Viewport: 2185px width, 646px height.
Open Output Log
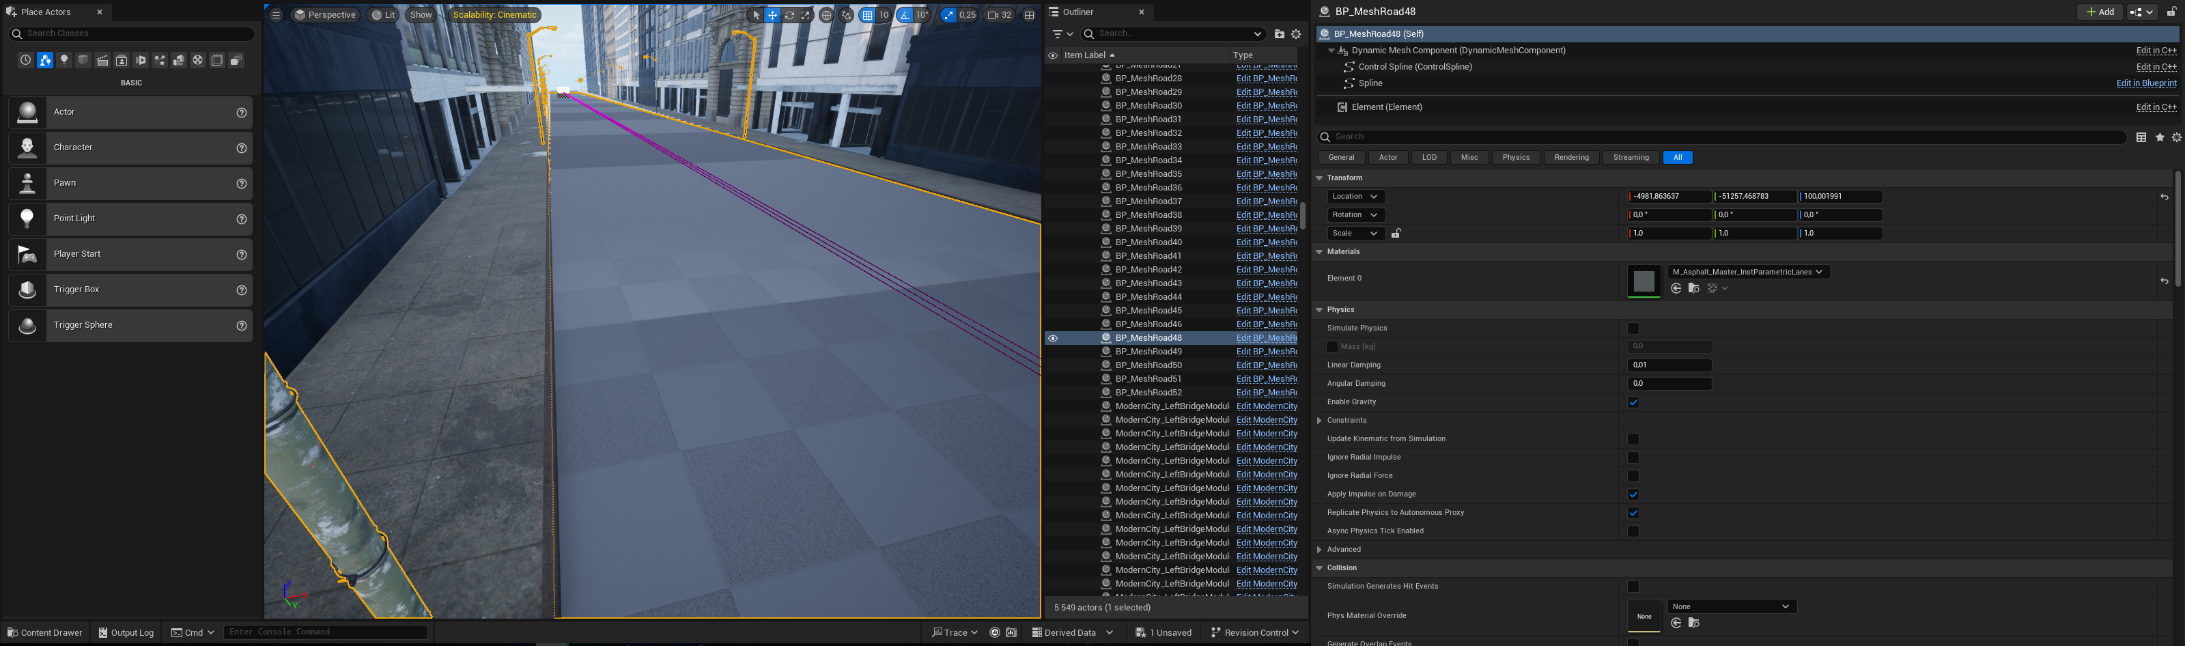[x=126, y=632]
